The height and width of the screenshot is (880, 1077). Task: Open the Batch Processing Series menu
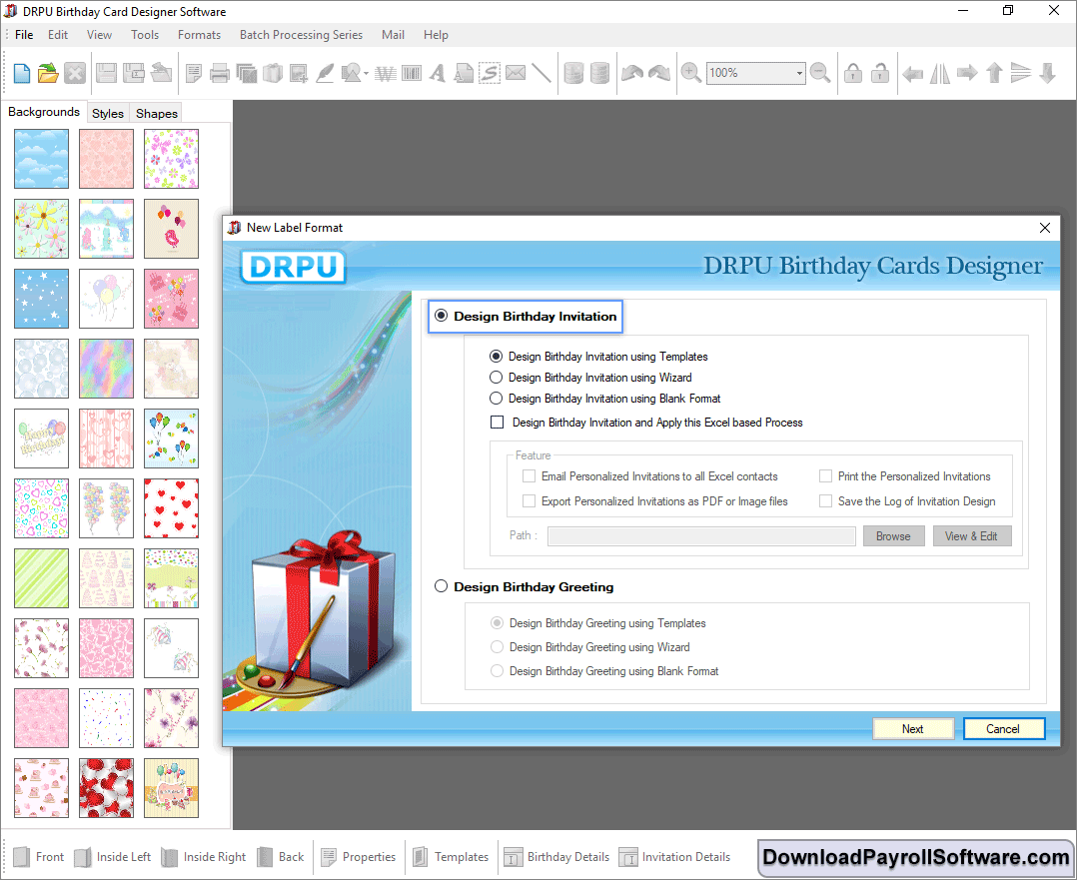[301, 34]
